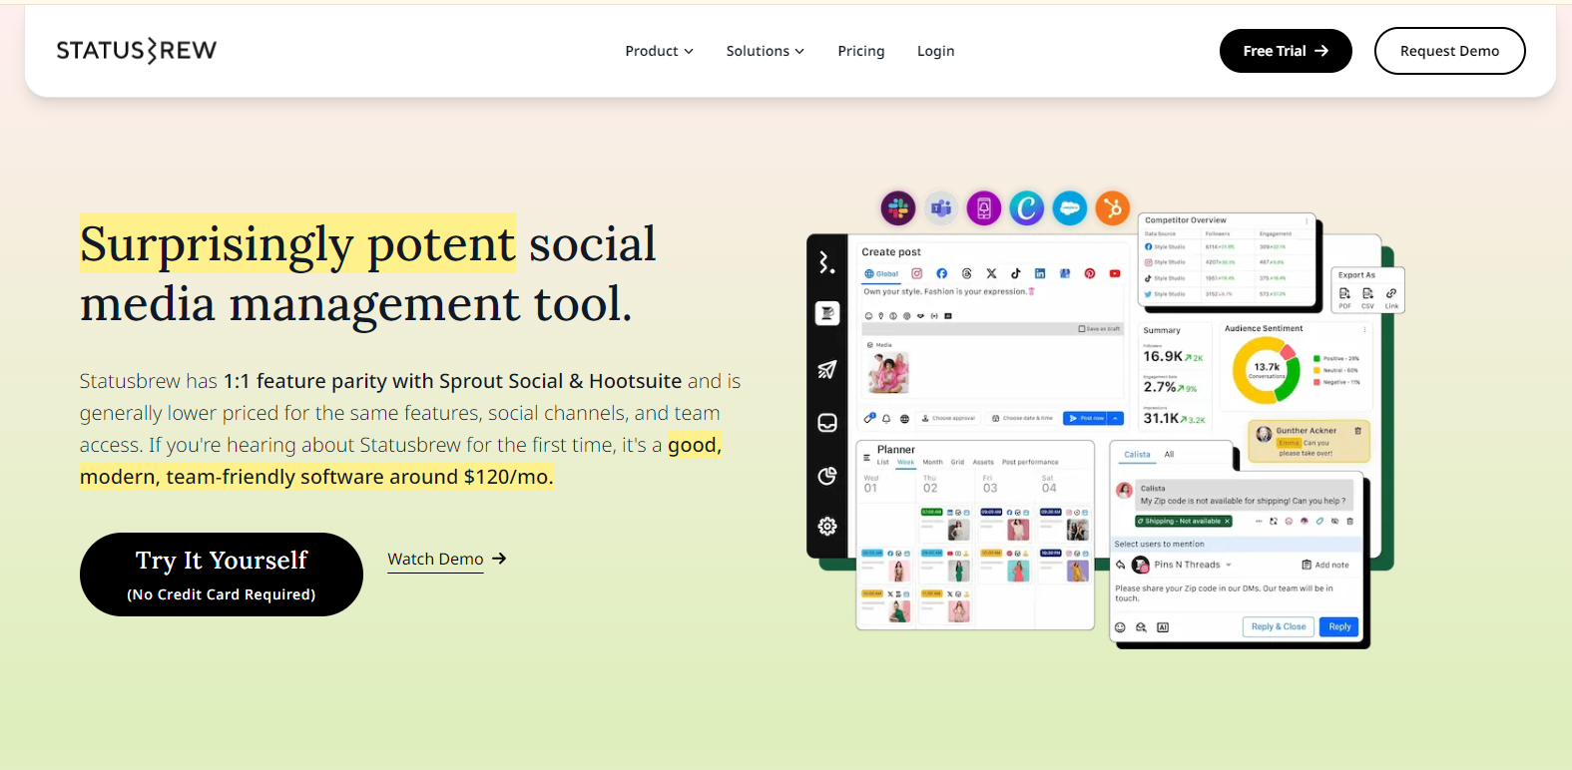Select the Threads channel icon in Create post
Image resolution: width=1572 pixels, height=770 pixels.
click(x=966, y=273)
